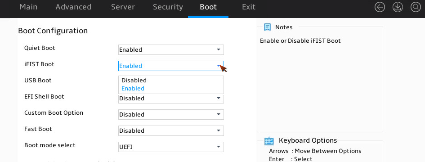Click the back arrow icon in header
This screenshot has width=425, height=162.
tap(380, 7)
